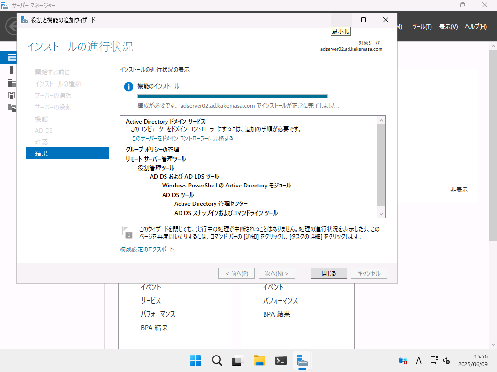Click the installation progress bar
The width and height of the screenshot is (497, 372).
click(232, 96)
